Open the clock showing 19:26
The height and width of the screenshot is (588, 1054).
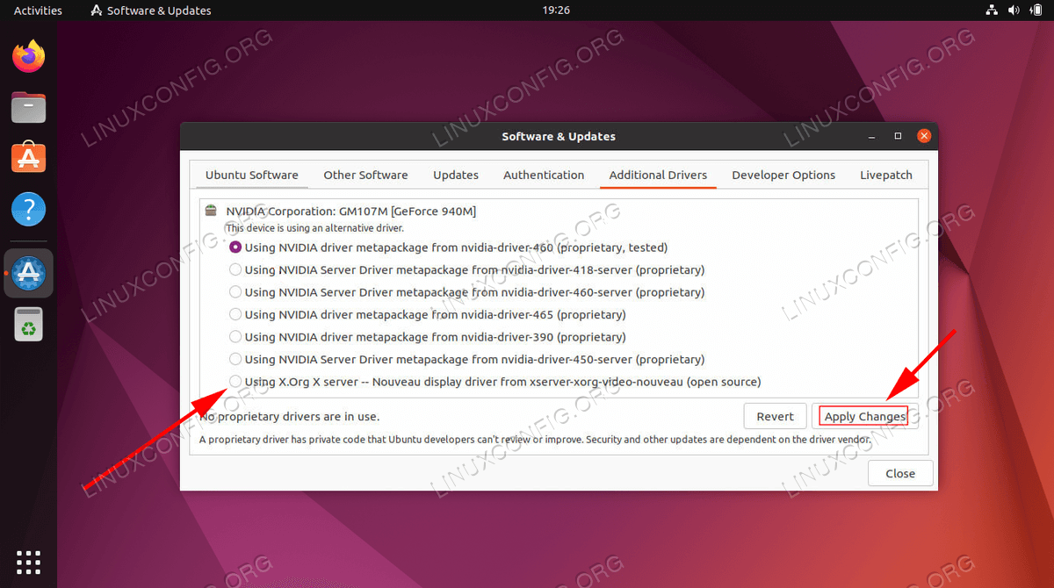point(557,11)
